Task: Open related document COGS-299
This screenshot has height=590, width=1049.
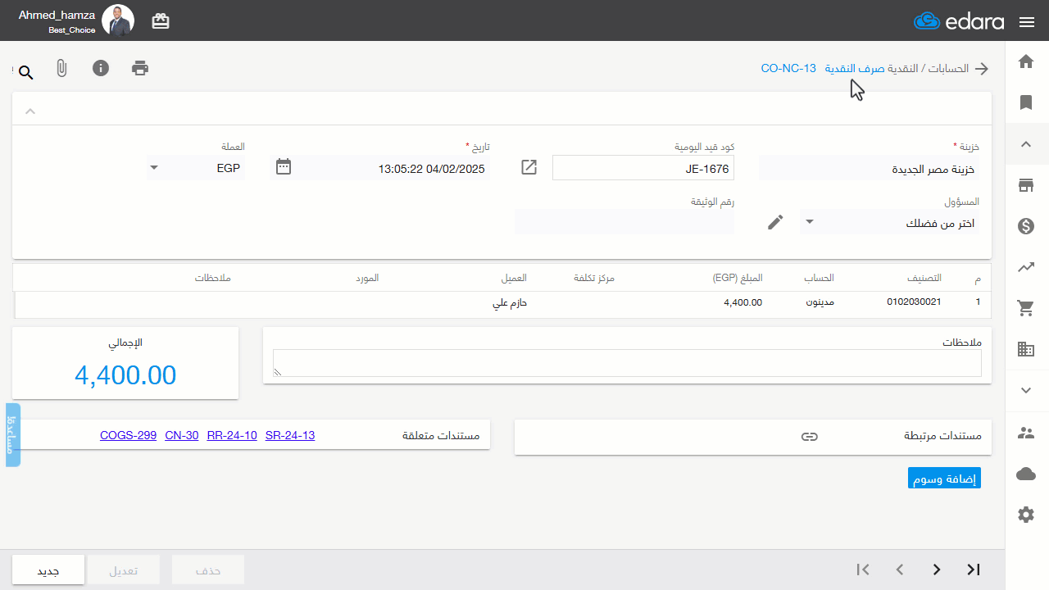Action: point(128,436)
